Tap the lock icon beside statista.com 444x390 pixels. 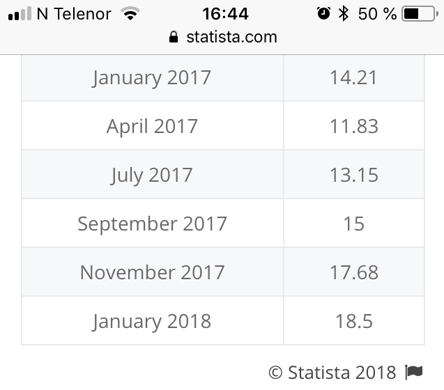coord(174,37)
